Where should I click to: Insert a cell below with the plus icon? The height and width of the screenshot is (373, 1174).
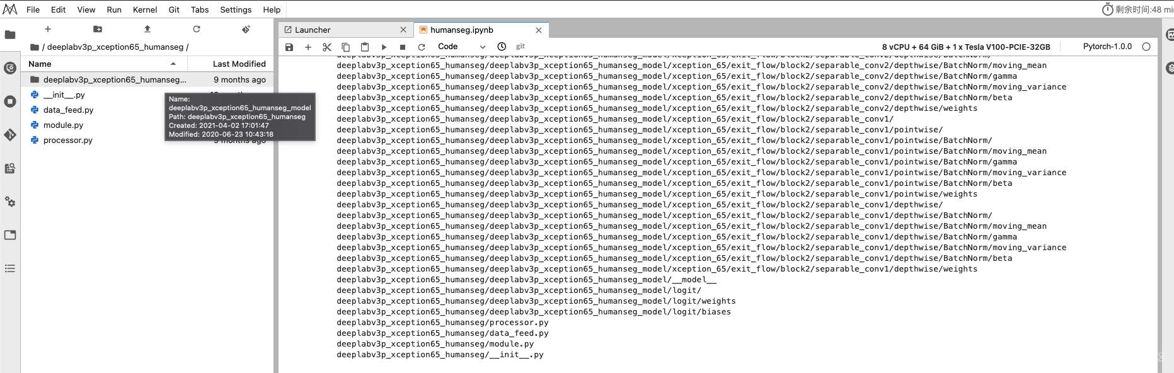[x=308, y=47]
